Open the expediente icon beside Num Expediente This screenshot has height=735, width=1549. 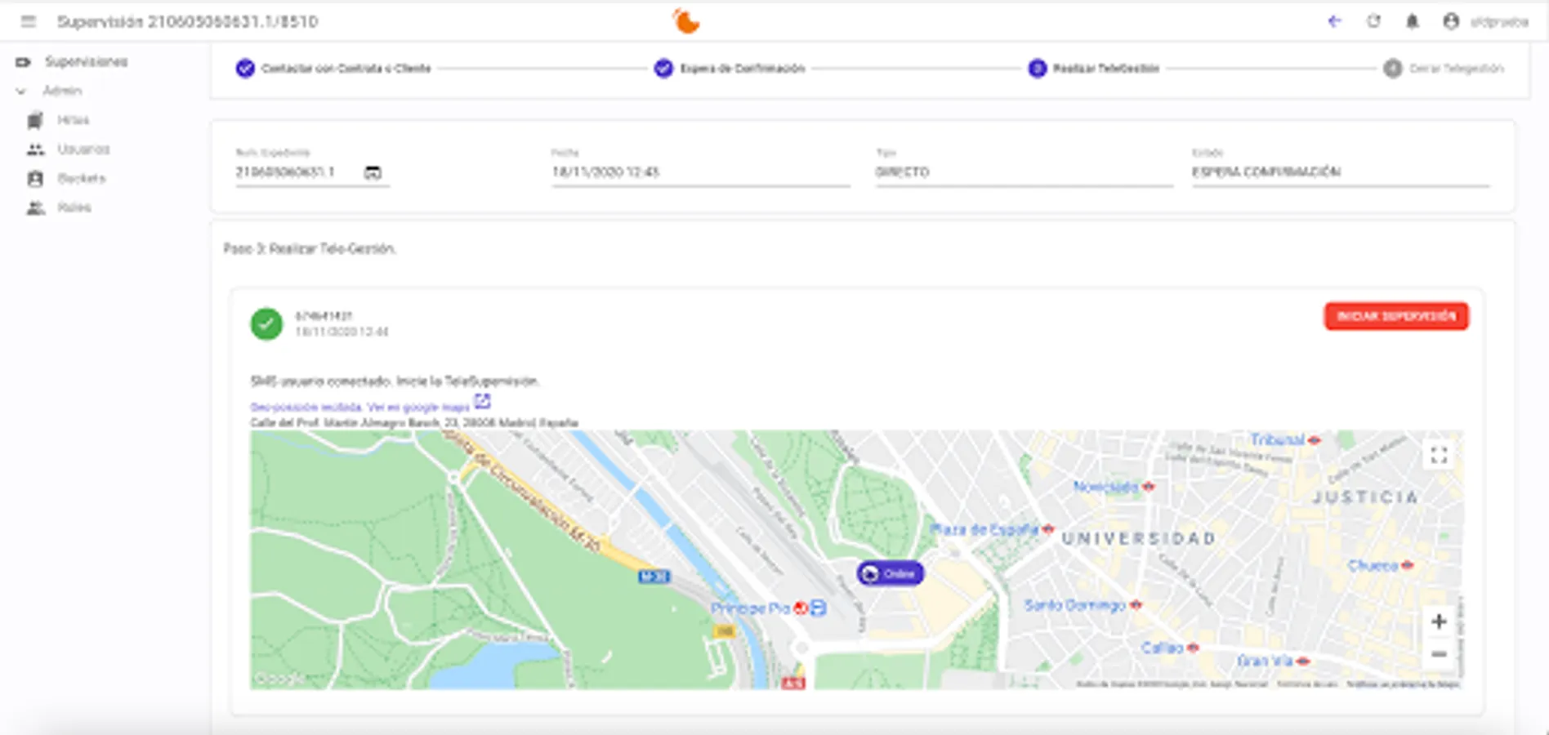[x=373, y=172]
